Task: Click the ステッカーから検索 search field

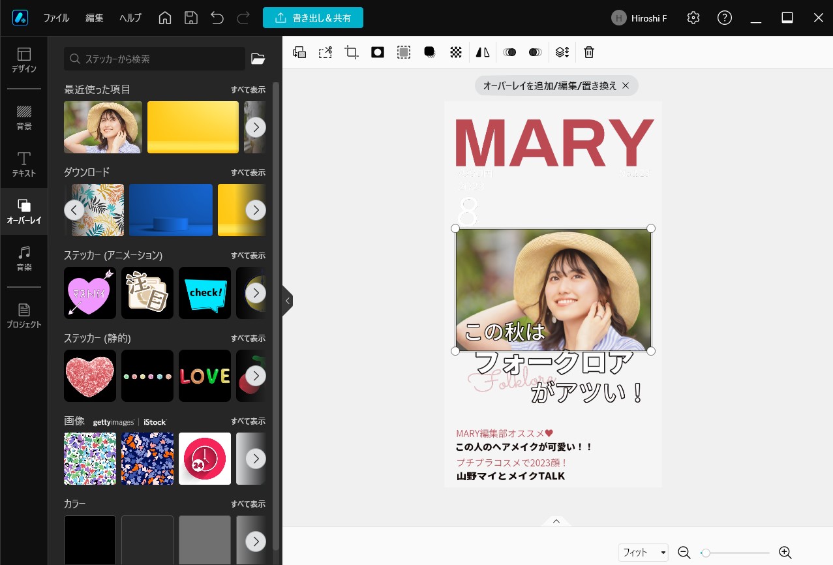Action: 155,59
